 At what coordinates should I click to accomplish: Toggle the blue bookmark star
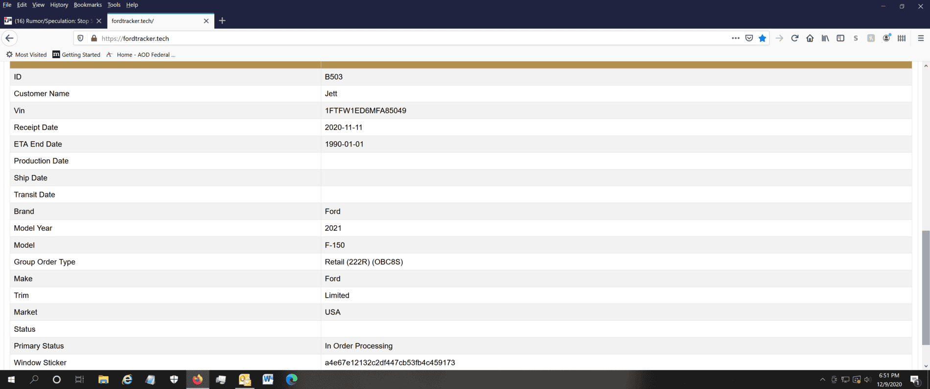click(762, 38)
